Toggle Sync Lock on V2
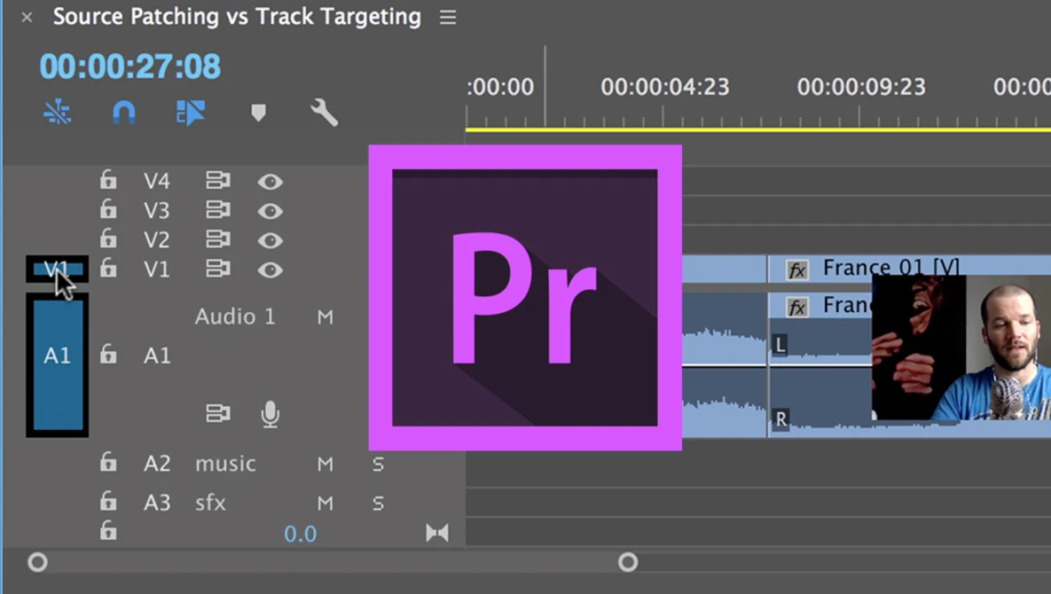 click(x=218, y=239)
